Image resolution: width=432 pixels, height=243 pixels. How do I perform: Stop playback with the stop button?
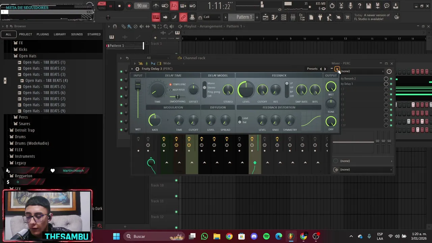pos(119,6)
